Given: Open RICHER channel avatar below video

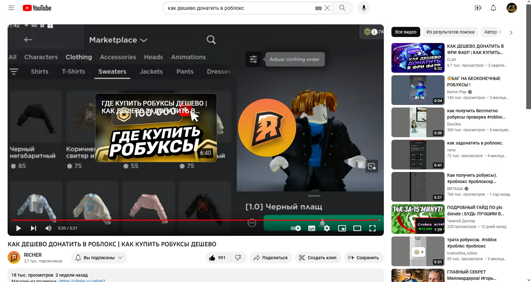Looking at the screenshot, I should 14,258.
